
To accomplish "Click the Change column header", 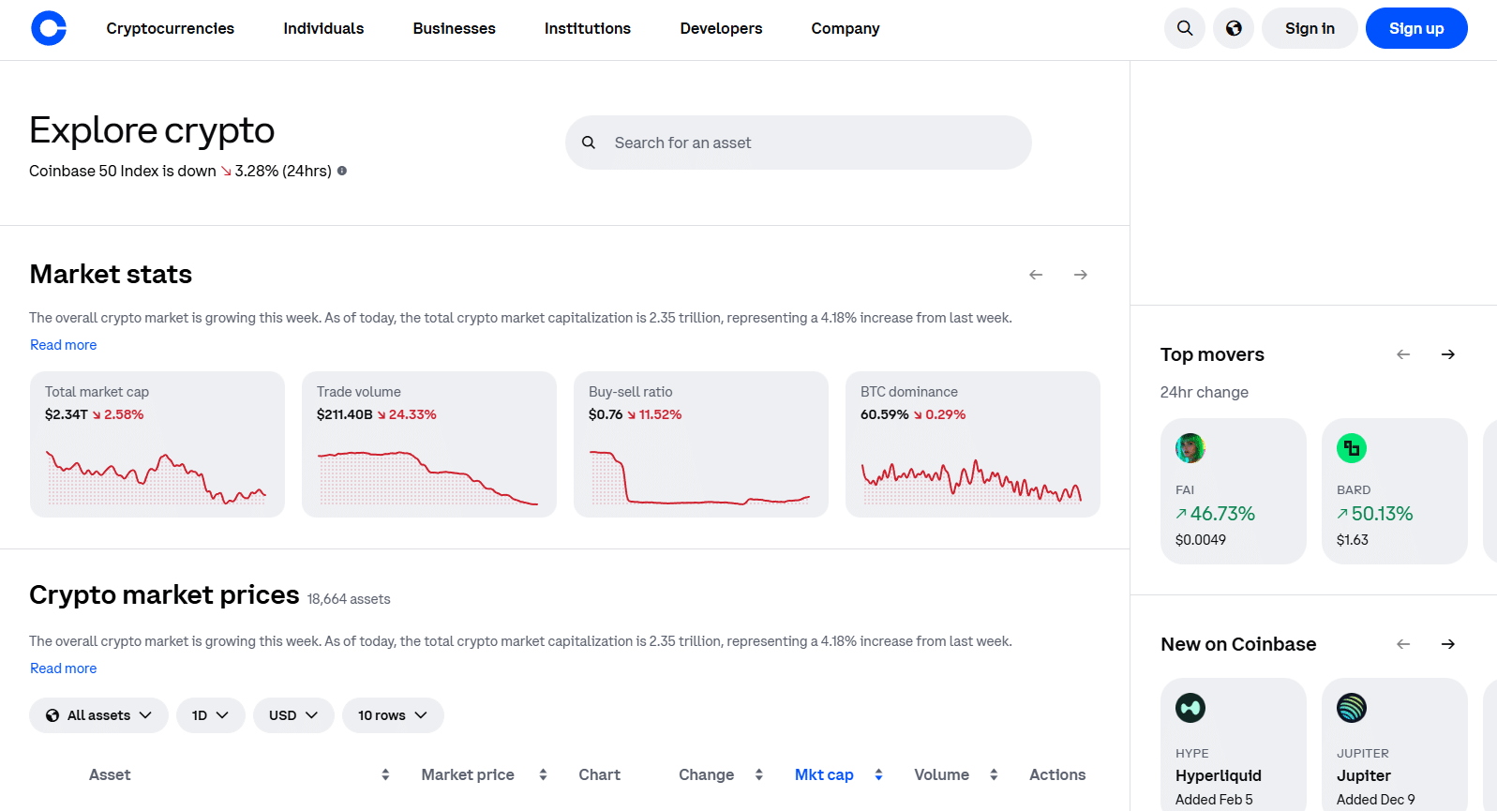I will 706,774.
